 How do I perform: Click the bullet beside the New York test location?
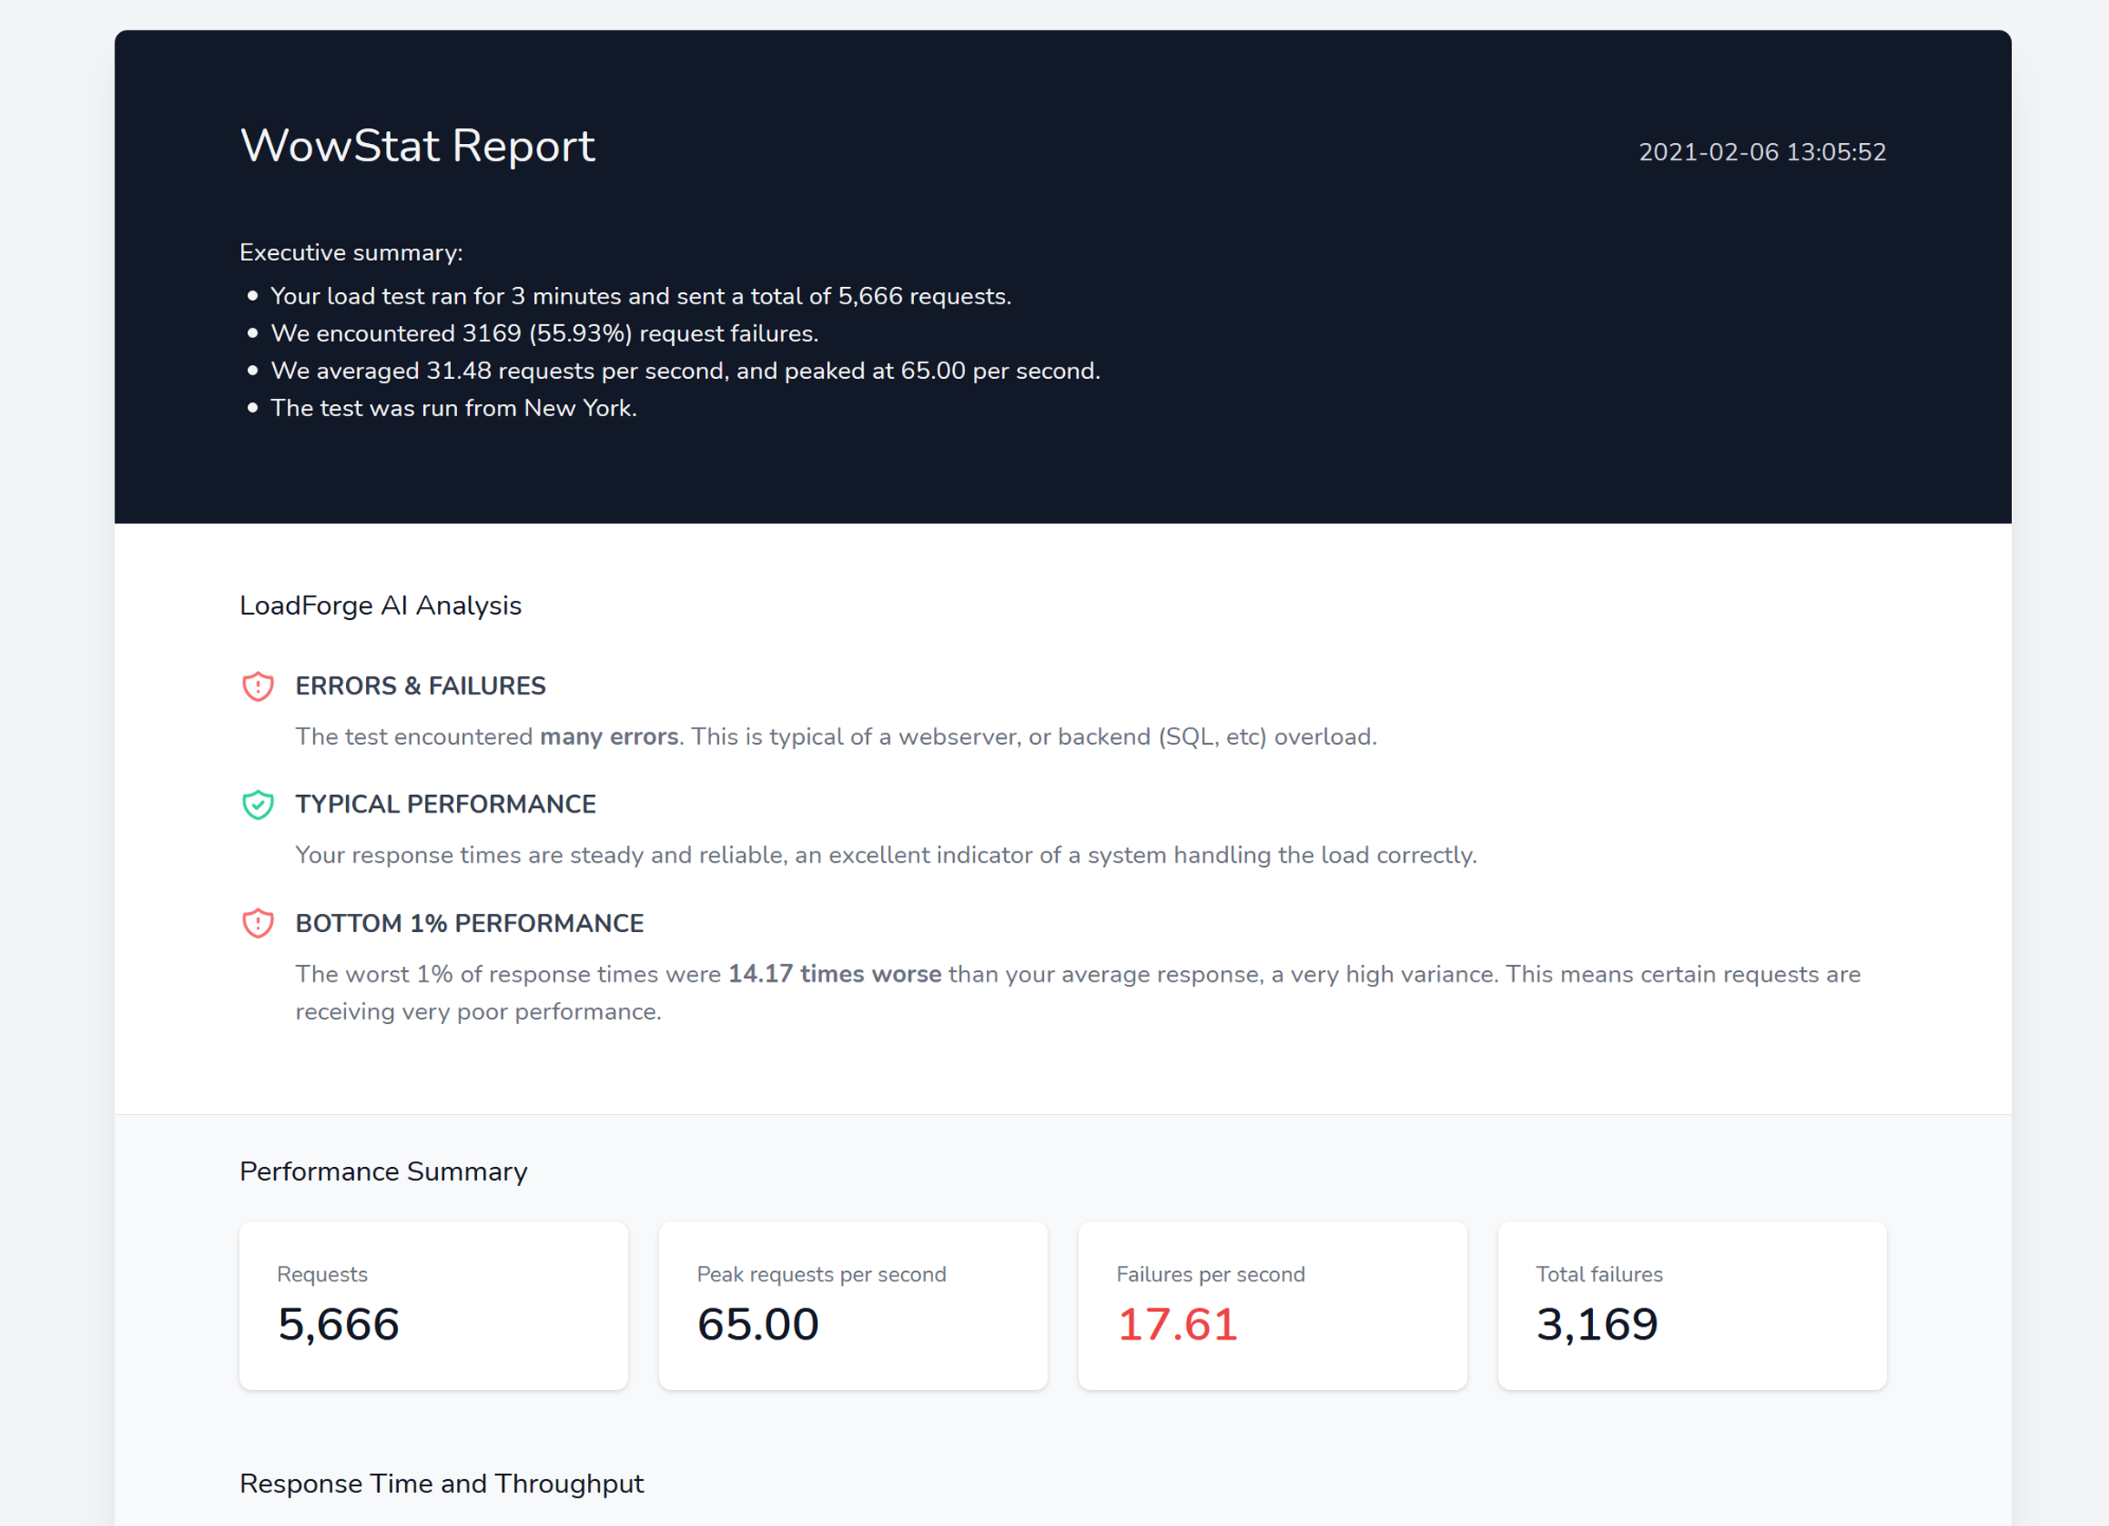252,406
